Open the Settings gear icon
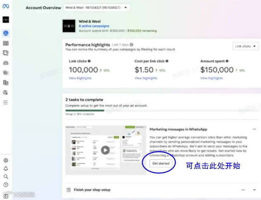This screenshot has width=261, height=200. (6, 160)
